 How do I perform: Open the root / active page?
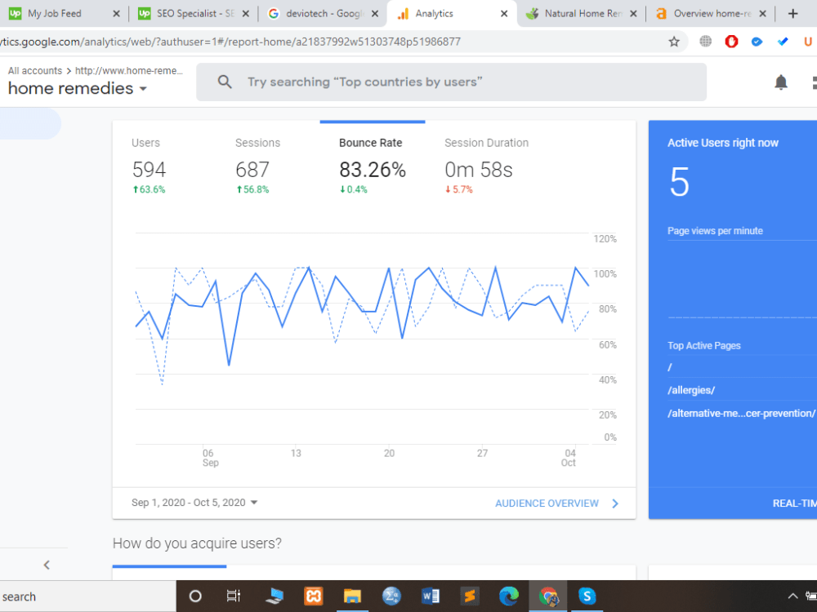(670, 367)
